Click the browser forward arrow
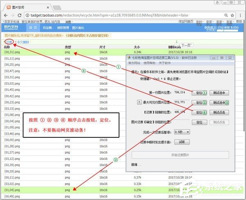Viewport: 246px width, 200px height. 13,15
